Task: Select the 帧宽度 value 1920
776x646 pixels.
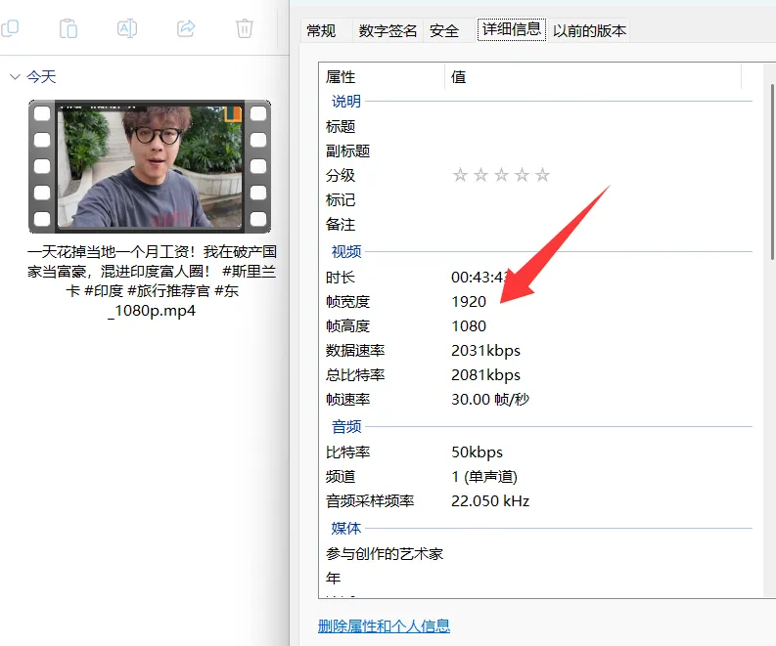Action: [469, 302]
